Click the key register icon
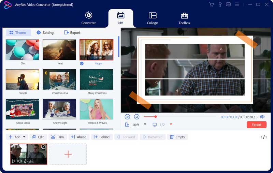The height and width of the screenshot is (173, 273). [x=220, y=4]
